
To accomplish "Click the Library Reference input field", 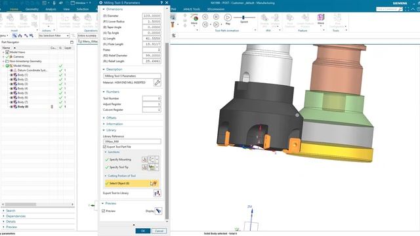I will pos(132,142).
